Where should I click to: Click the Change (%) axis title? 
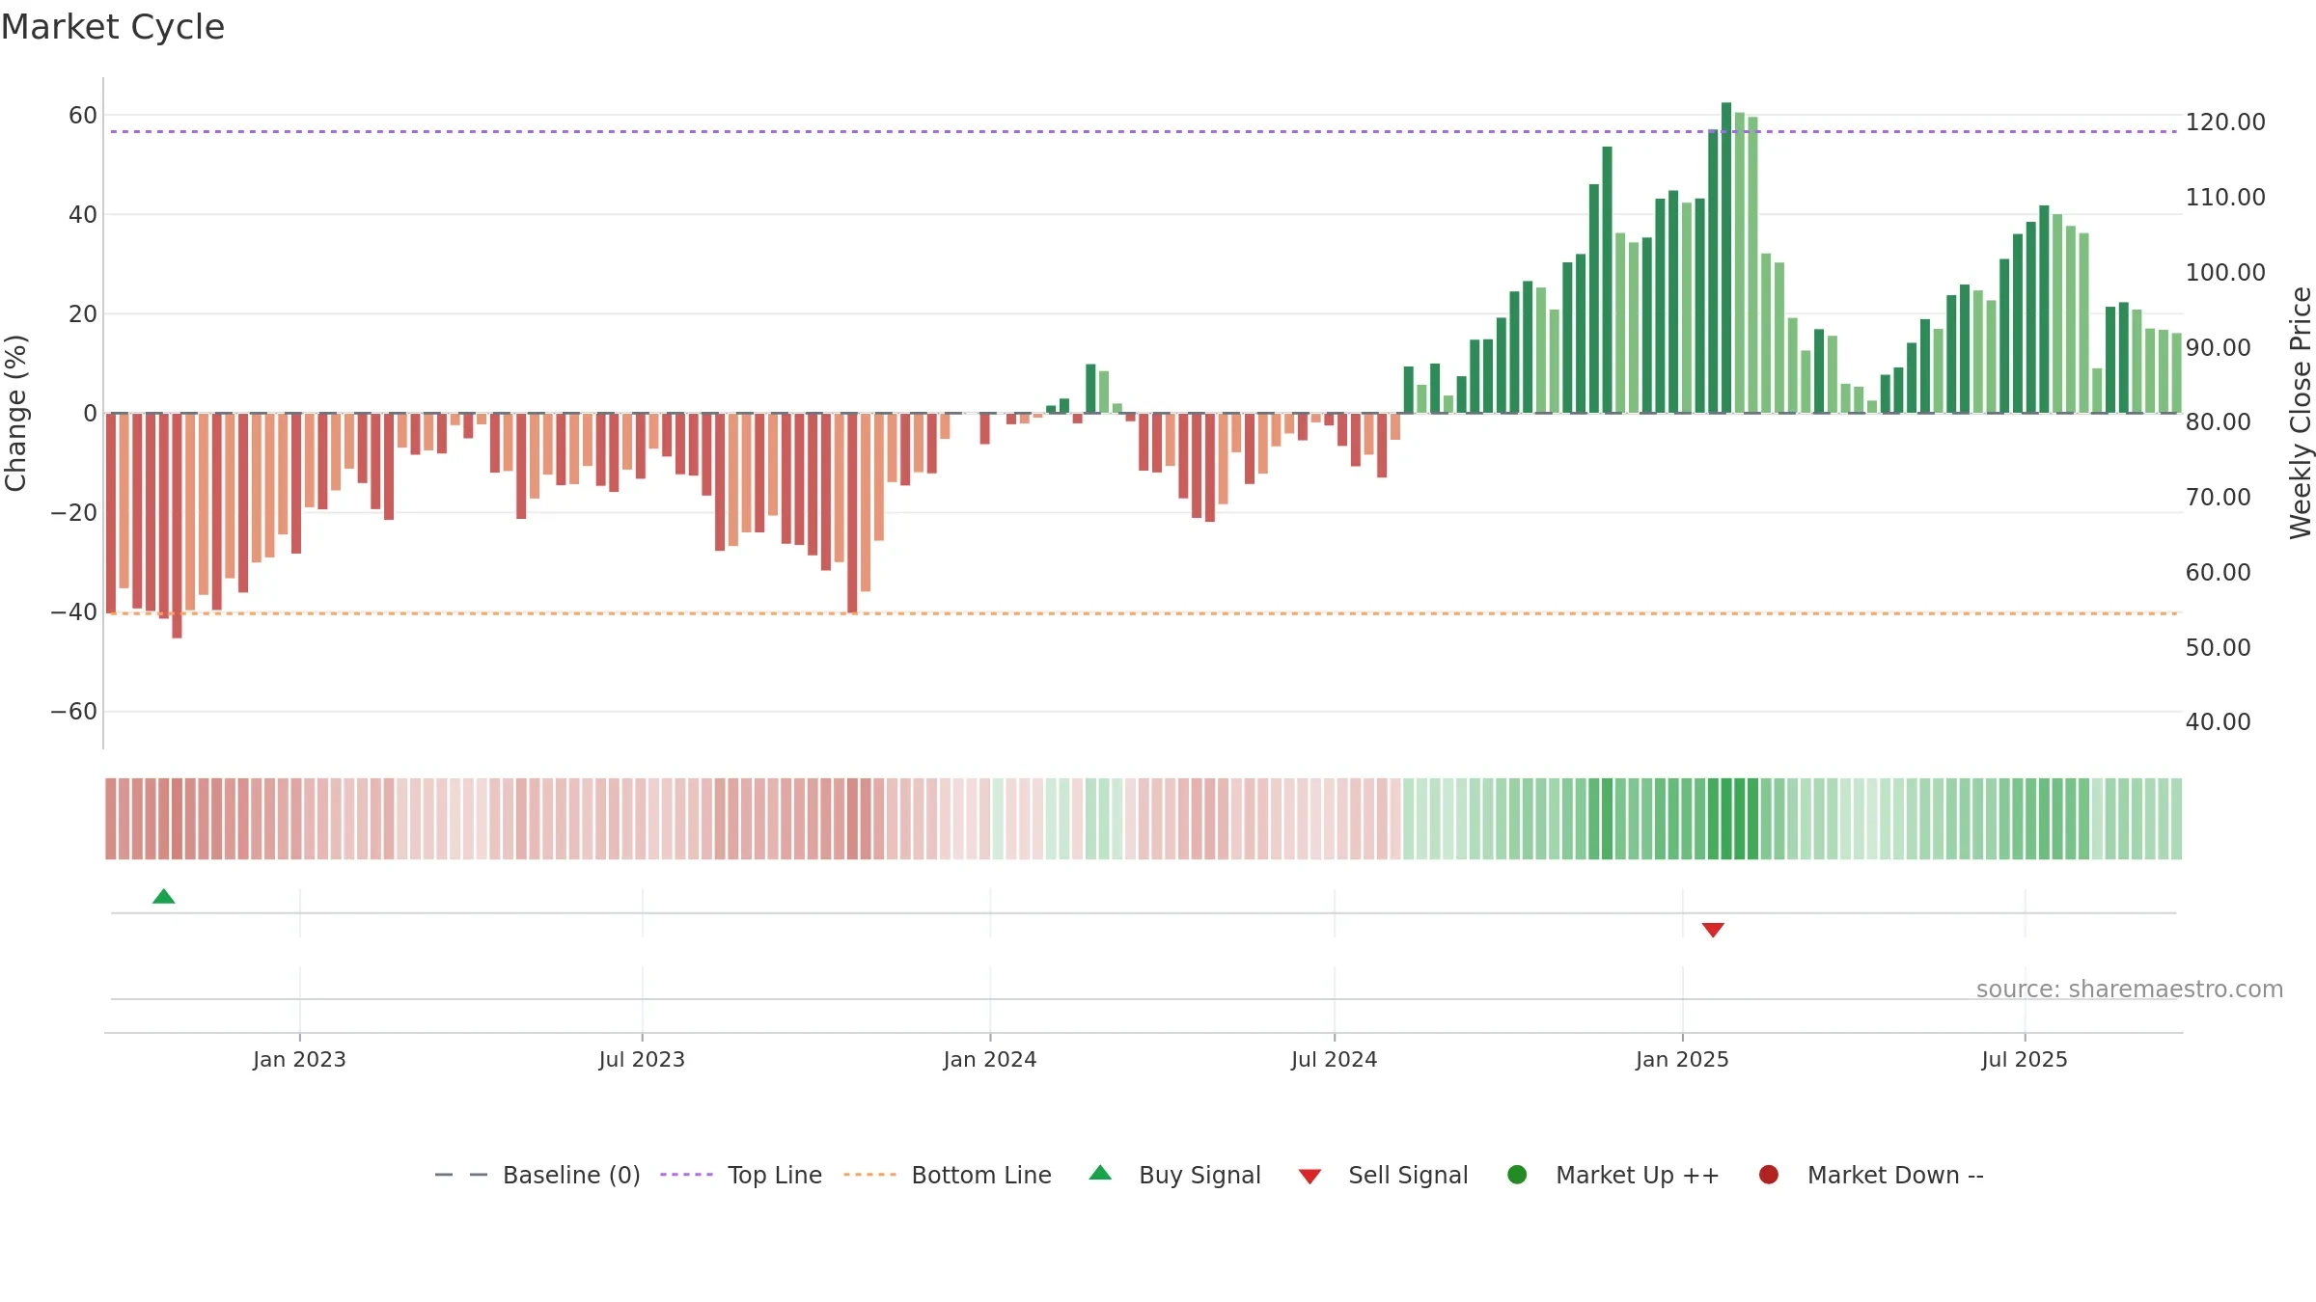click(15, 413)
